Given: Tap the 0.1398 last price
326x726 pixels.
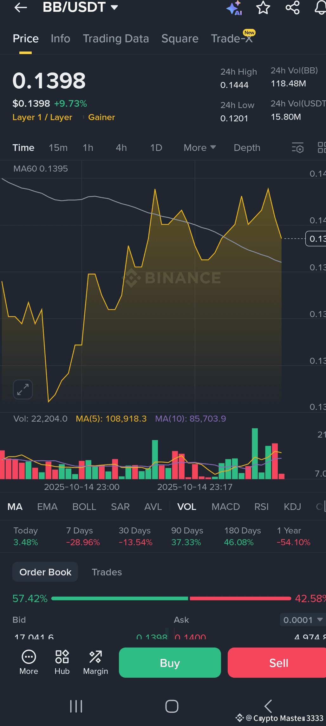Looking at the screenshot, I should pos(49,81).
